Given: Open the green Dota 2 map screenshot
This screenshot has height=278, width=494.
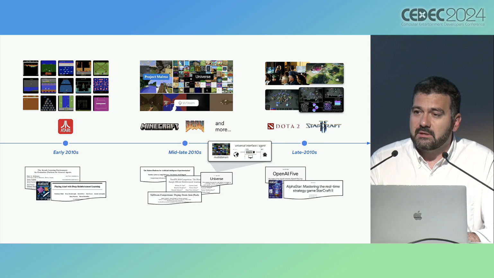Looking at the screenshot, I should 325,73.
